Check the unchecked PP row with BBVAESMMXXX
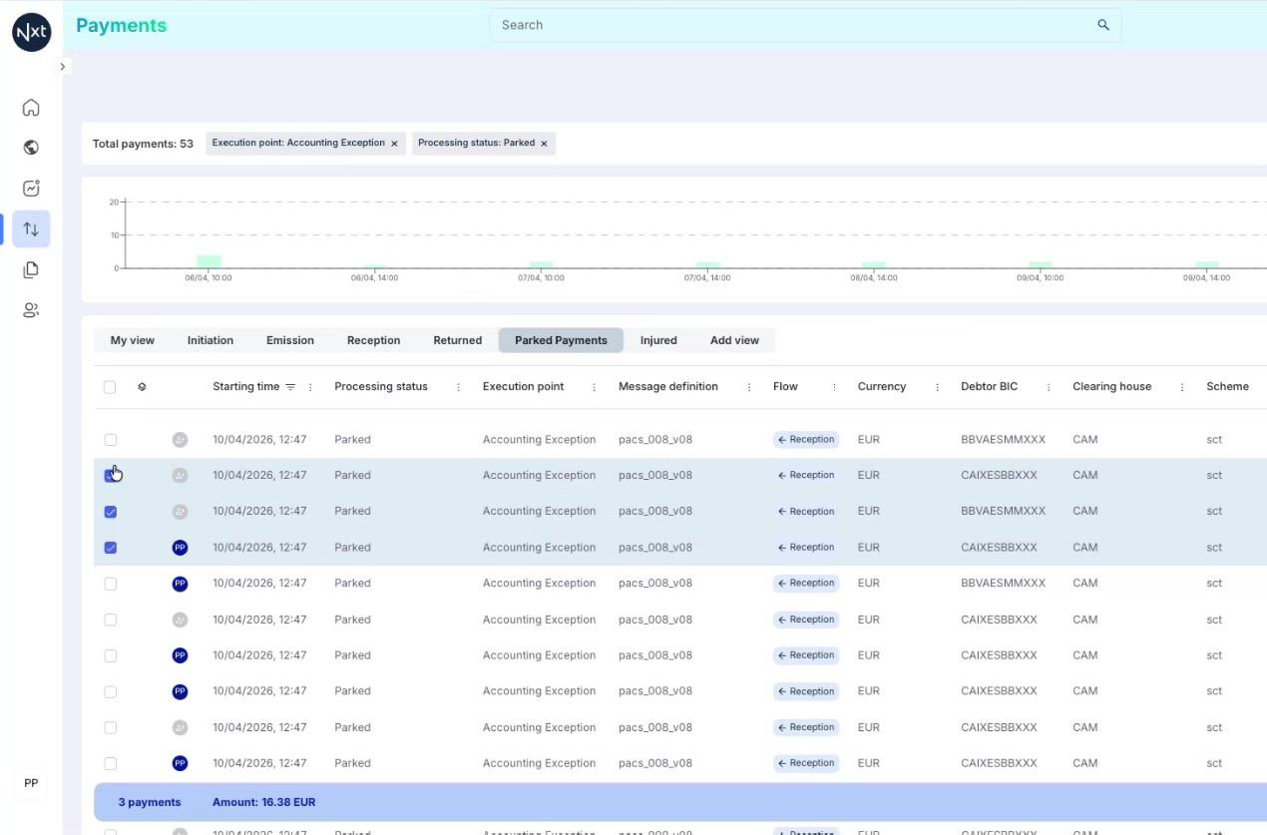This screenshot has width=1267, height=835. pyautogui.click(x=111, y=584)
